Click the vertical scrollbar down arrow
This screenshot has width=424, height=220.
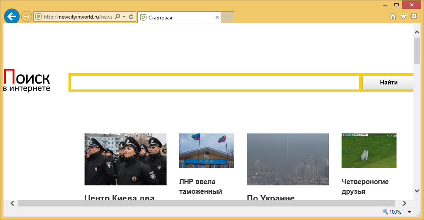[x=417, y=190]
